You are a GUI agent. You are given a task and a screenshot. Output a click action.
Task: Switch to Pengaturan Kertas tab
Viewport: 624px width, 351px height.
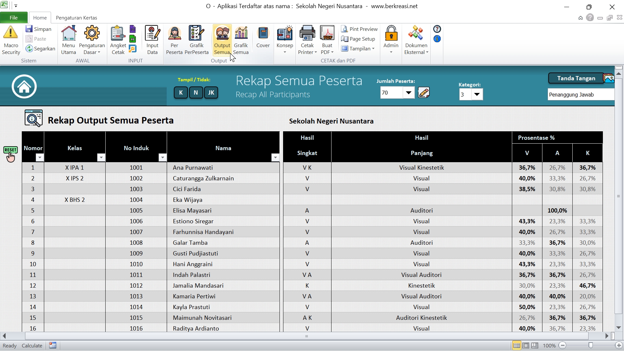[76, 18]
